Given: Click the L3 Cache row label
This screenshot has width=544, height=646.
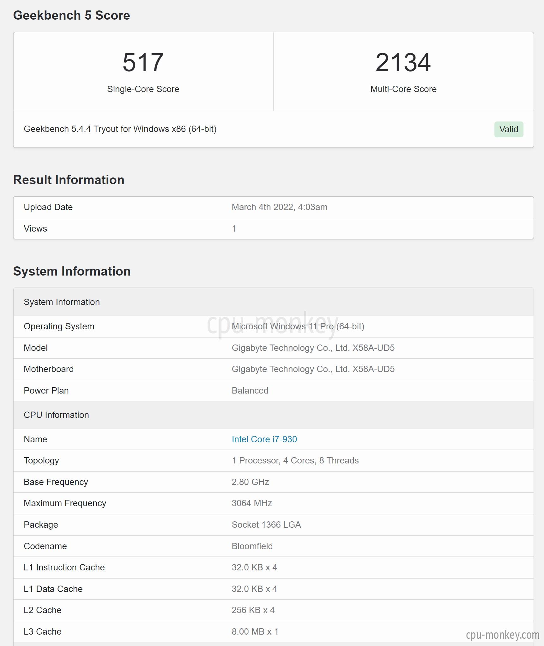Looking at the screenshot, I should (43, 631).
